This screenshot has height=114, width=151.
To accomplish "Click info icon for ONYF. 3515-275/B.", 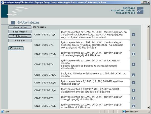I will (134, 105).
